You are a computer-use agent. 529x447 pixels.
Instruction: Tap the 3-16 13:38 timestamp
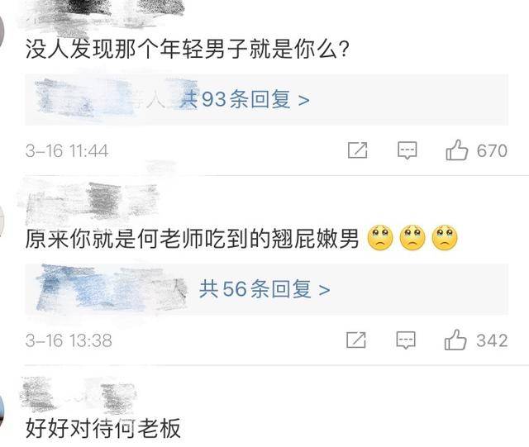click(x=69, y=340)
